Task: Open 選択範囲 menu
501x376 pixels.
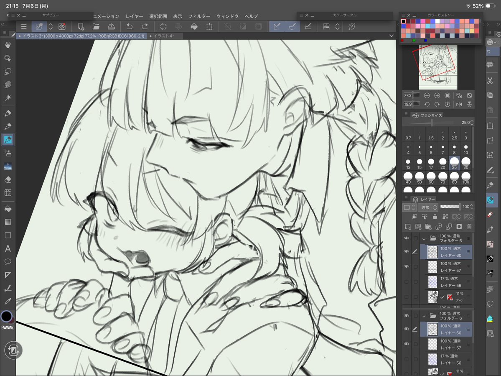Action: [x=158, y=16]
